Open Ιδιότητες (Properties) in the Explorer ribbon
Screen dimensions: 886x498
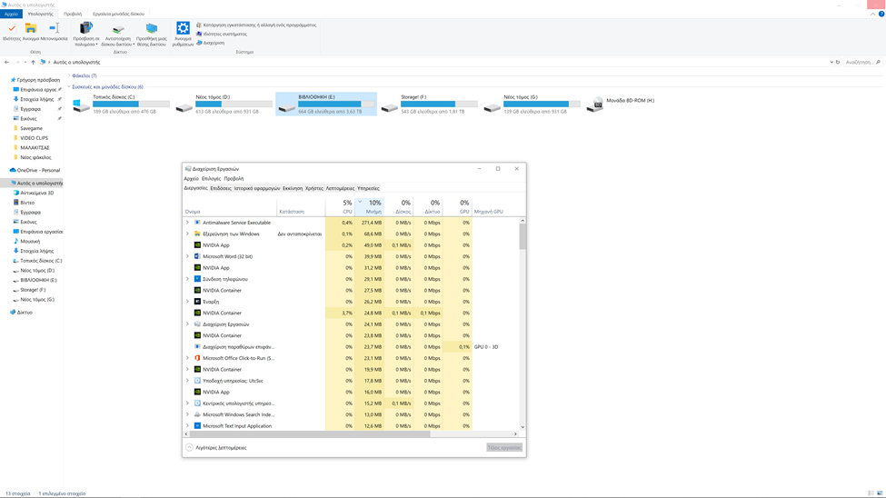tap(11, 32)
